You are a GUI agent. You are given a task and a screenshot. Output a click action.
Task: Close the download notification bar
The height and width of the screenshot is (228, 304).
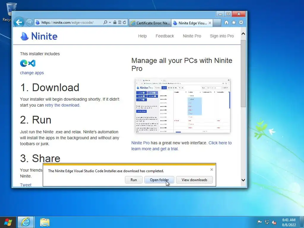211,170
